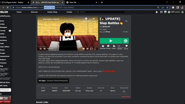Screen dimensions: 185x104
Task: Click the Get Premium button
Action: tap(5, 90)
